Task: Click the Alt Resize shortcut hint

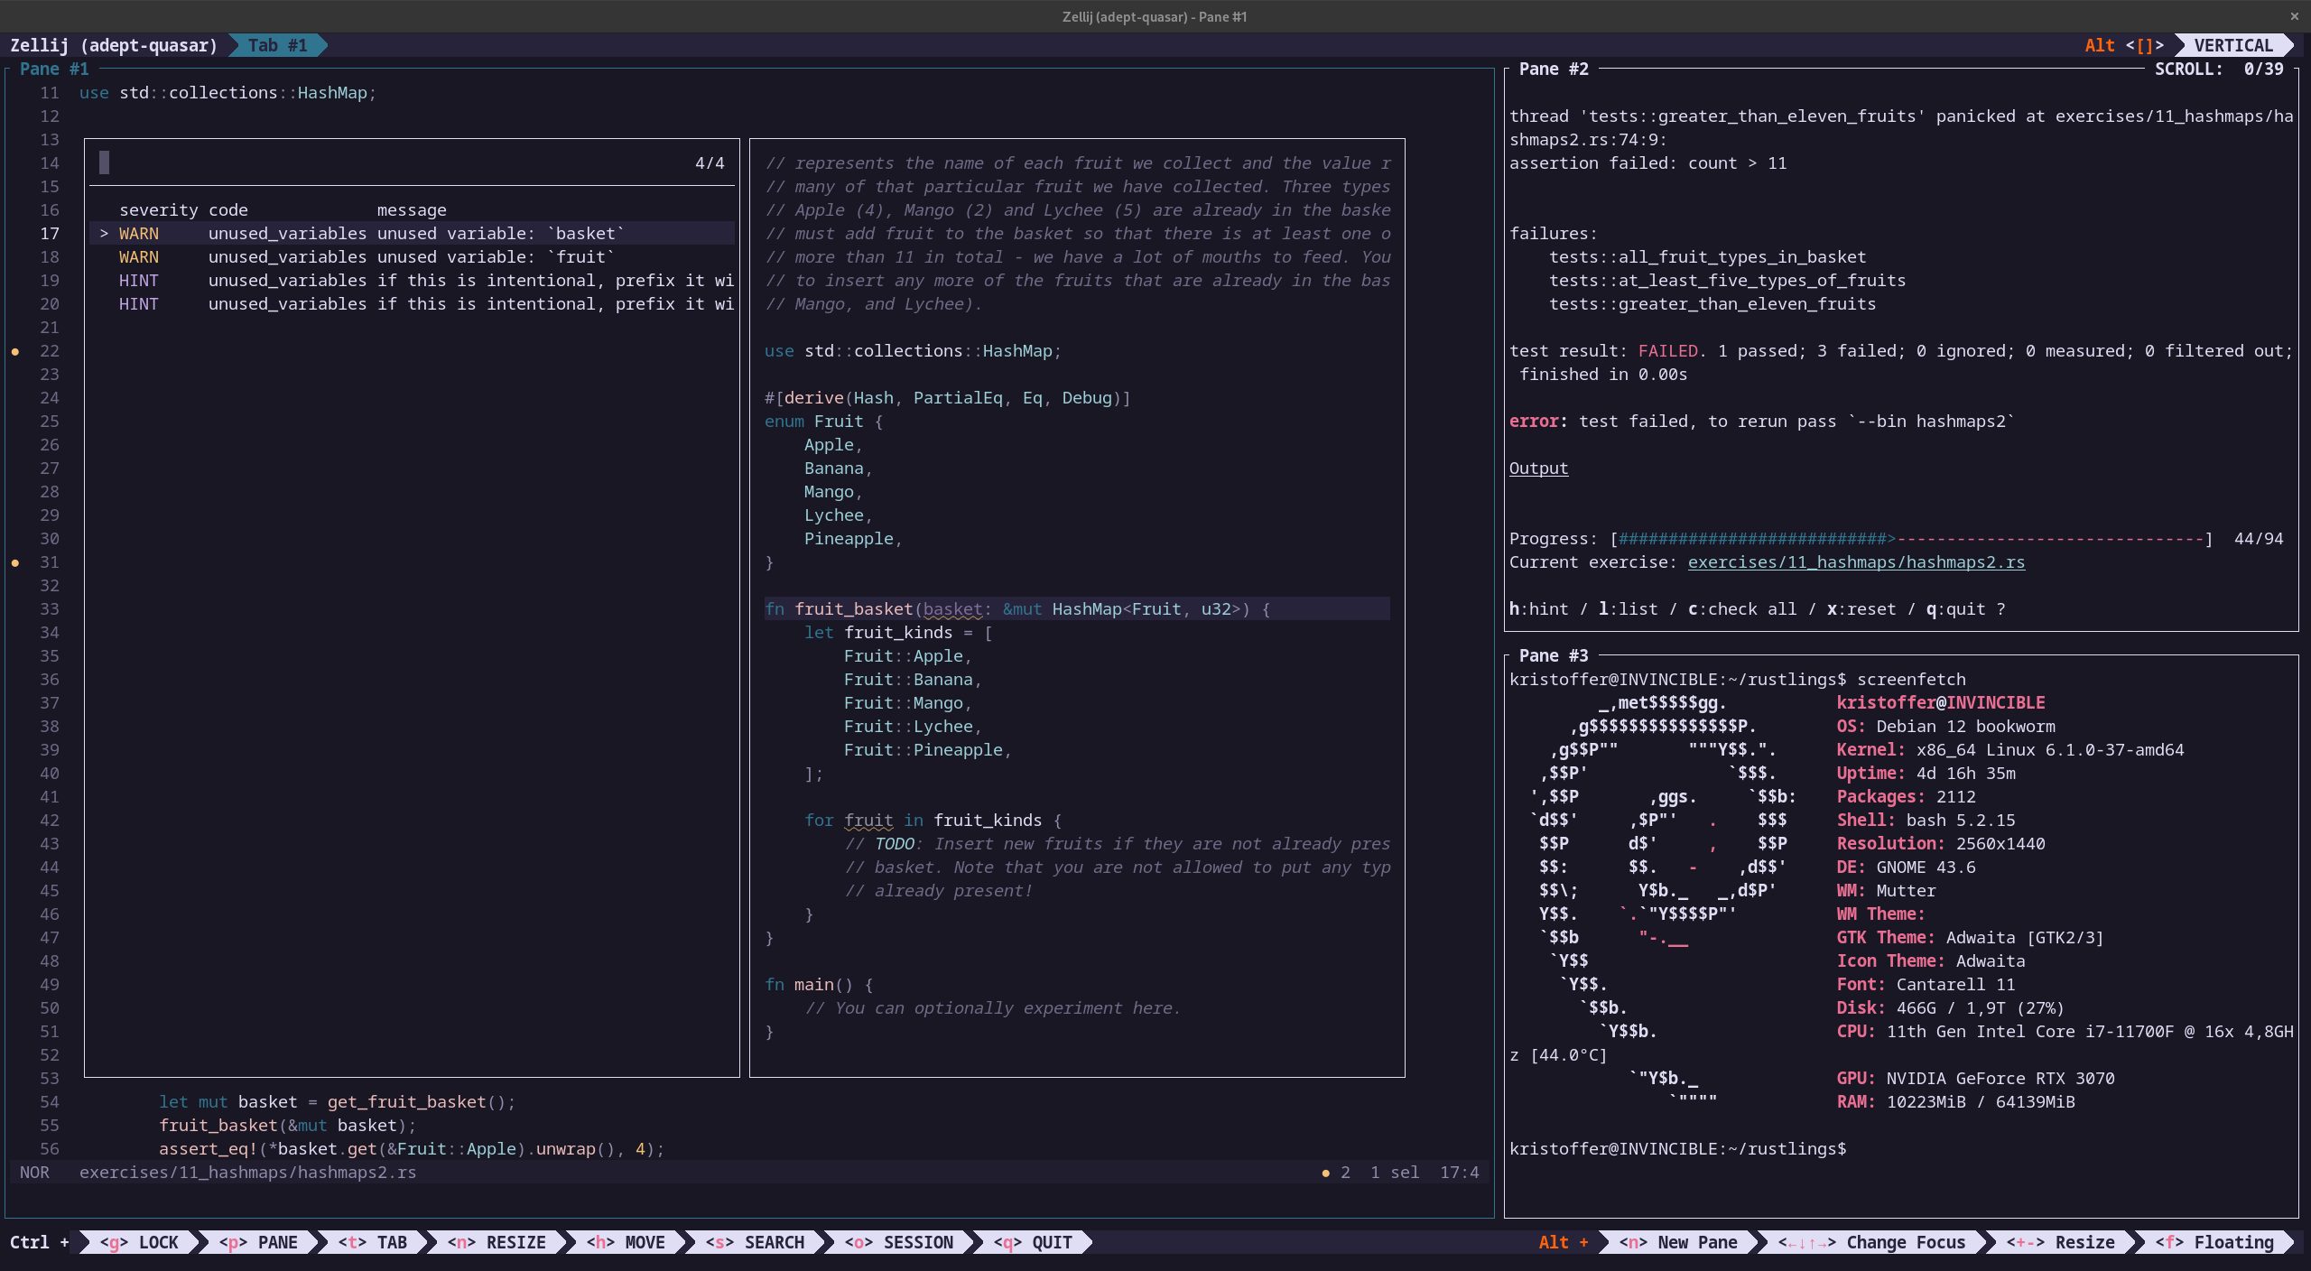Action: pos(2060,1242)
